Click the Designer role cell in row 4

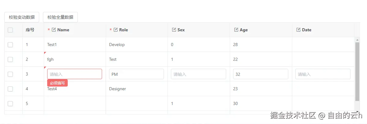[x=117, y=89]
